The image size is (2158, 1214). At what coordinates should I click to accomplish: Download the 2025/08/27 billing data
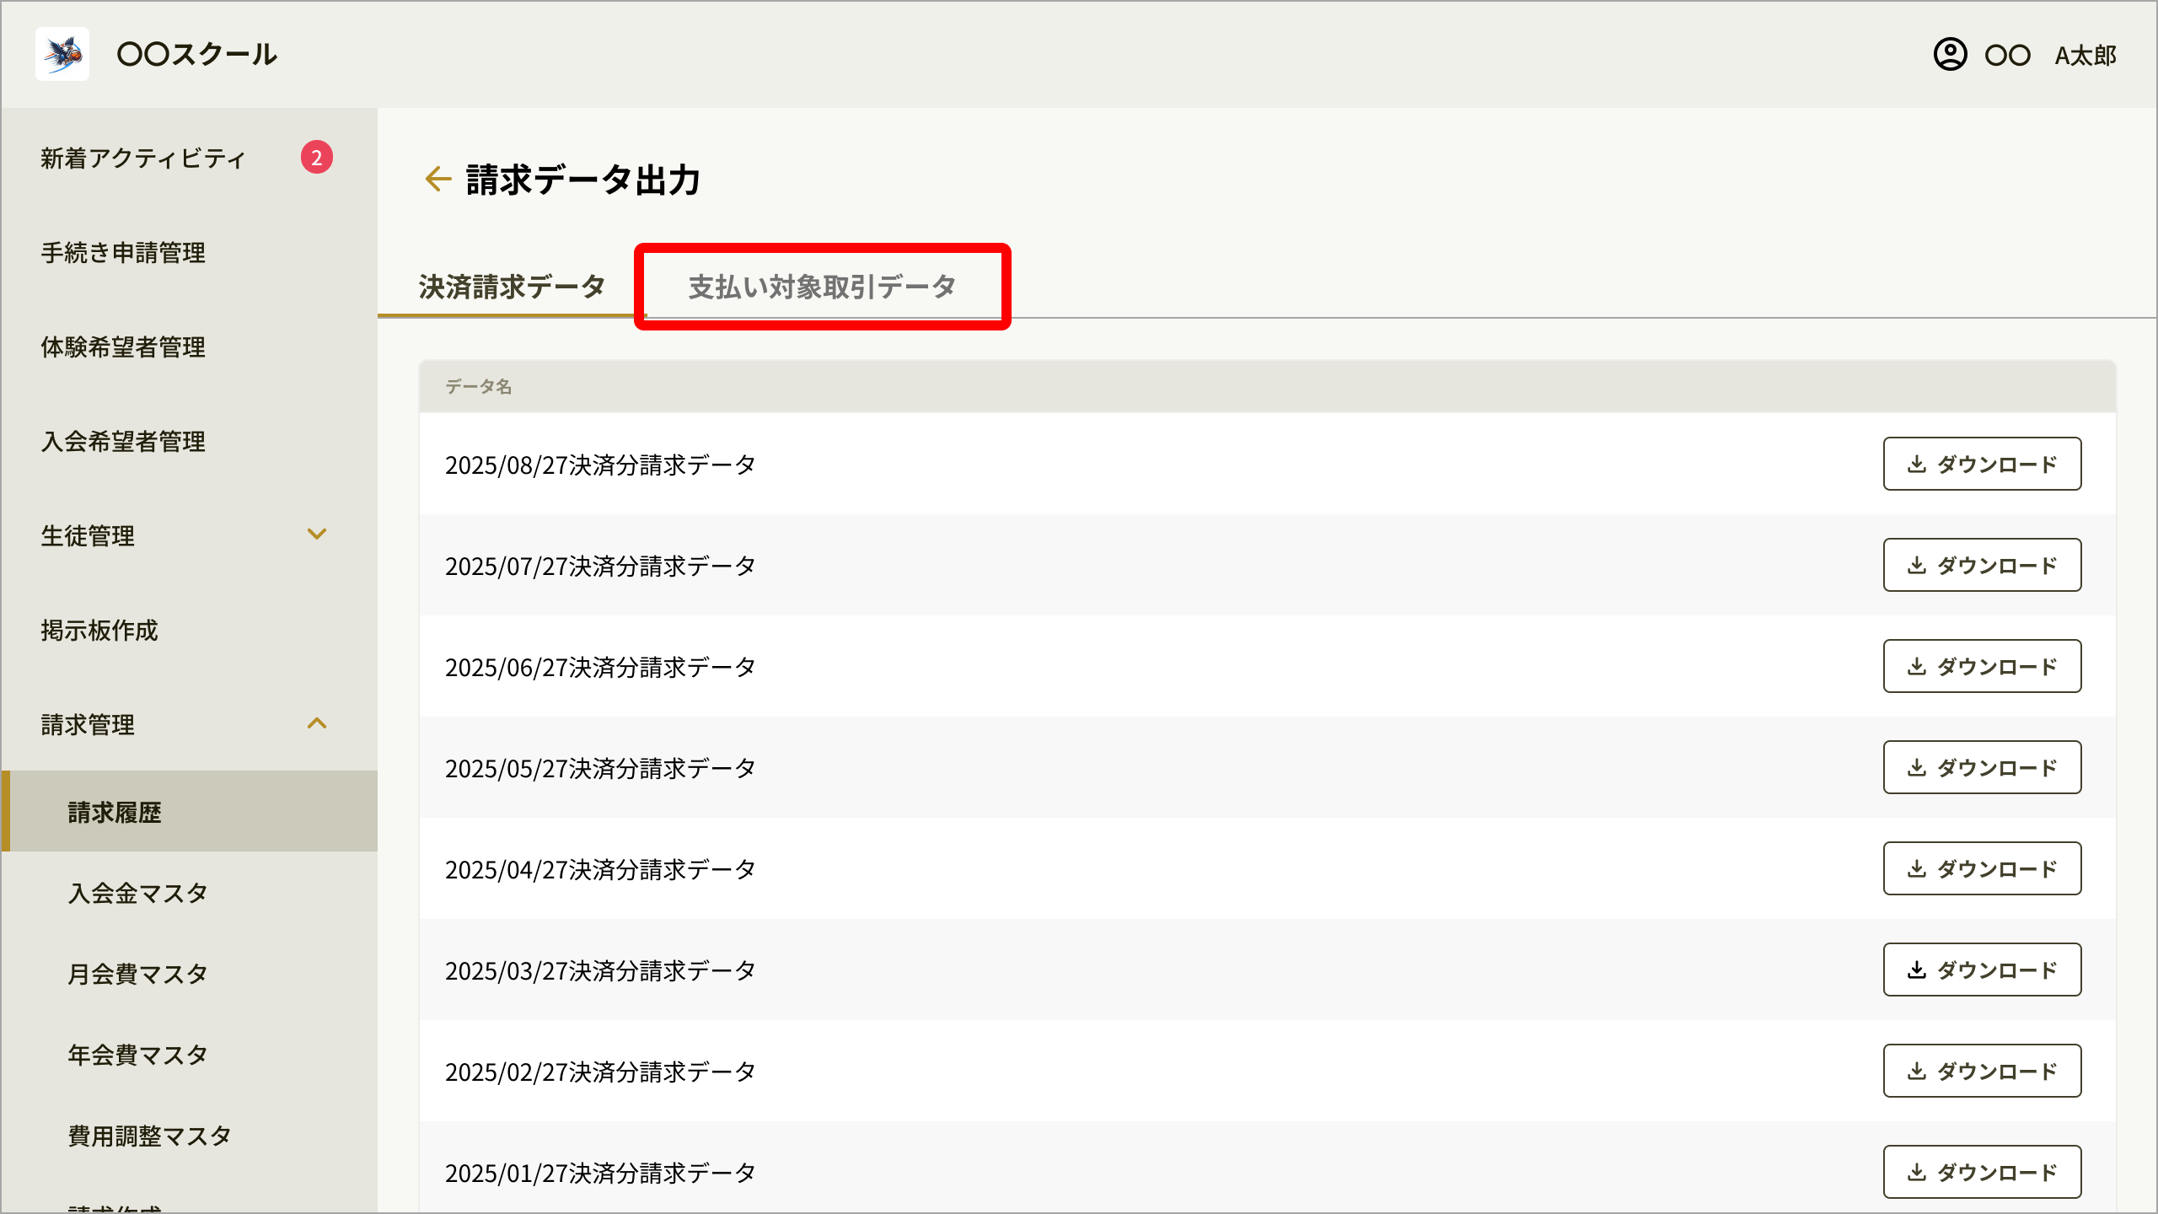(1982, 464)
